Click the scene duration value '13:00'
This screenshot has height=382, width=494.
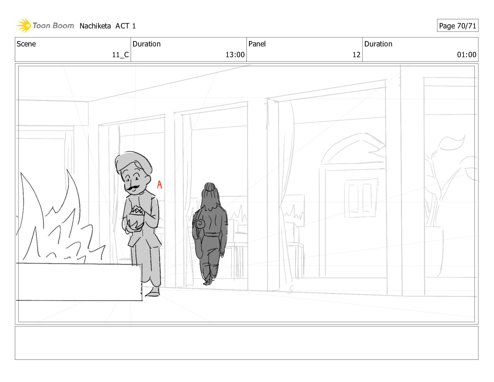click(235, 55)
